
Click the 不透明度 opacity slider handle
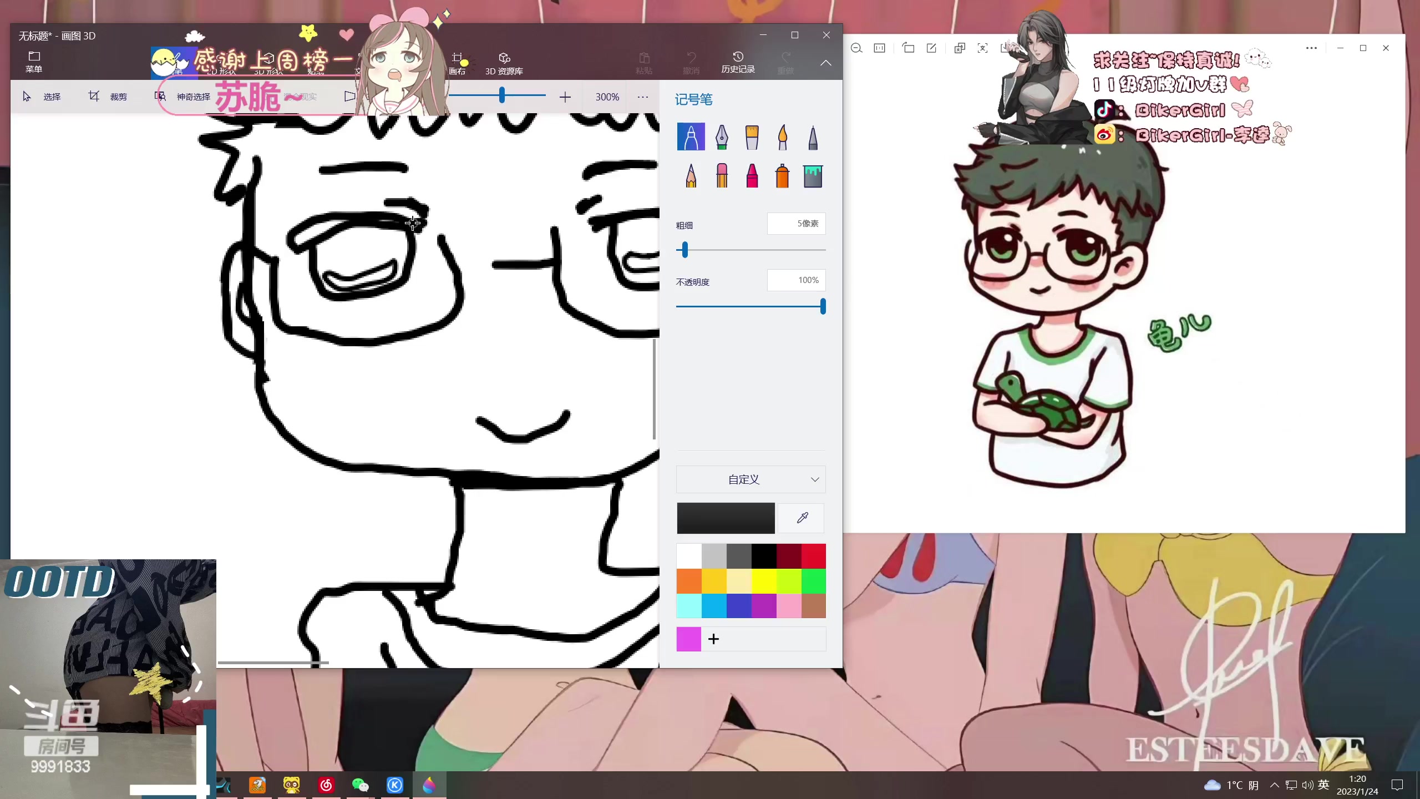point(823,306)
